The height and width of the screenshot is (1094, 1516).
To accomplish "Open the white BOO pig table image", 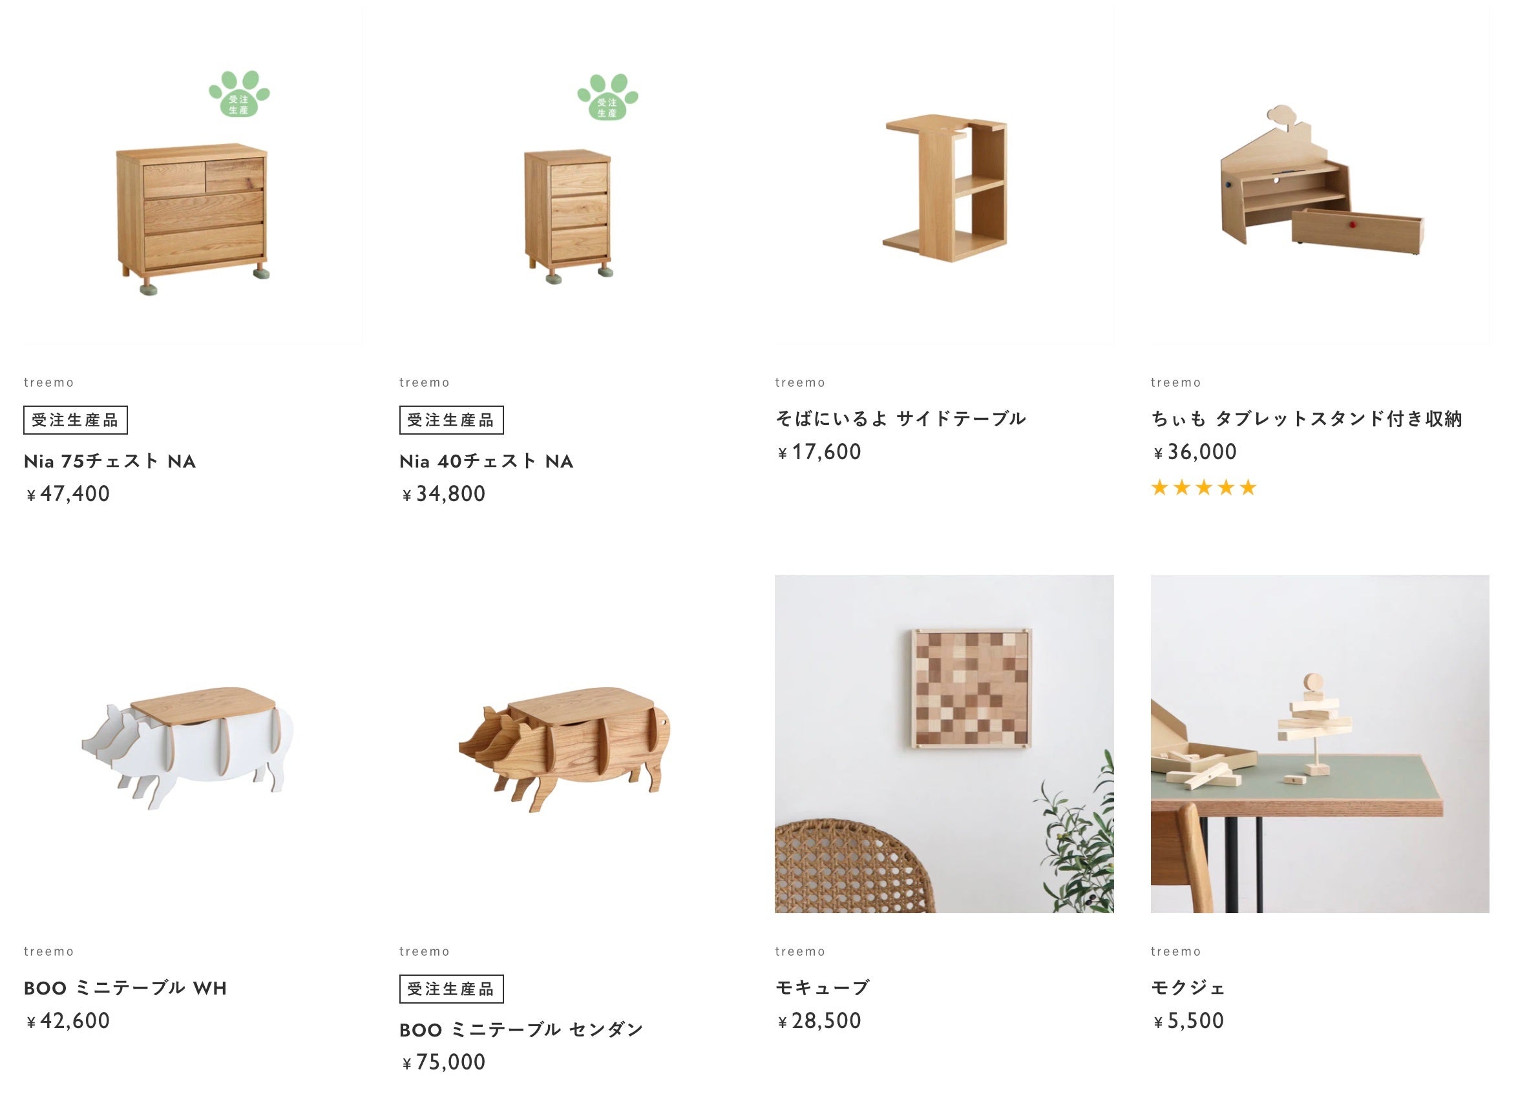I will (193, 743).
